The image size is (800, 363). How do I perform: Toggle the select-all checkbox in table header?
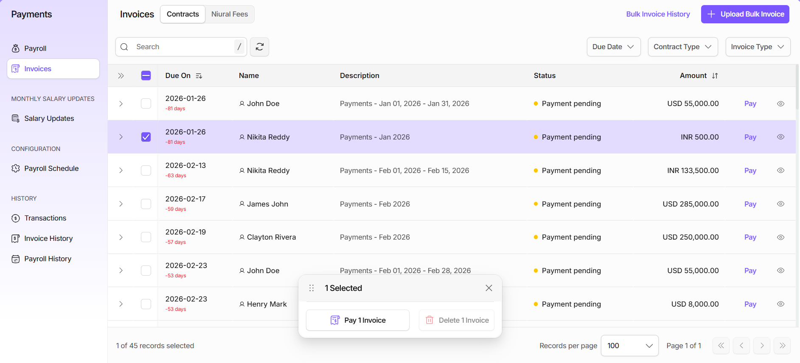coord(146,76)
